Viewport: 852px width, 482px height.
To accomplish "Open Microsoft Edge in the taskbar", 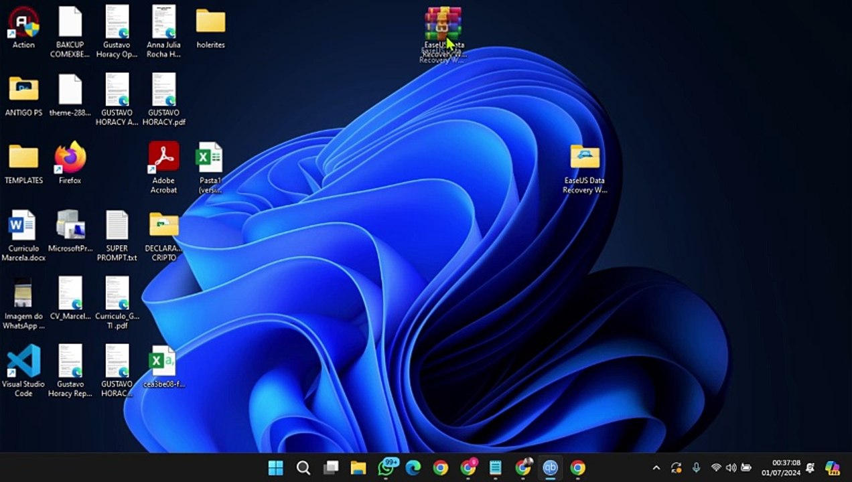I will coord(413,468).
